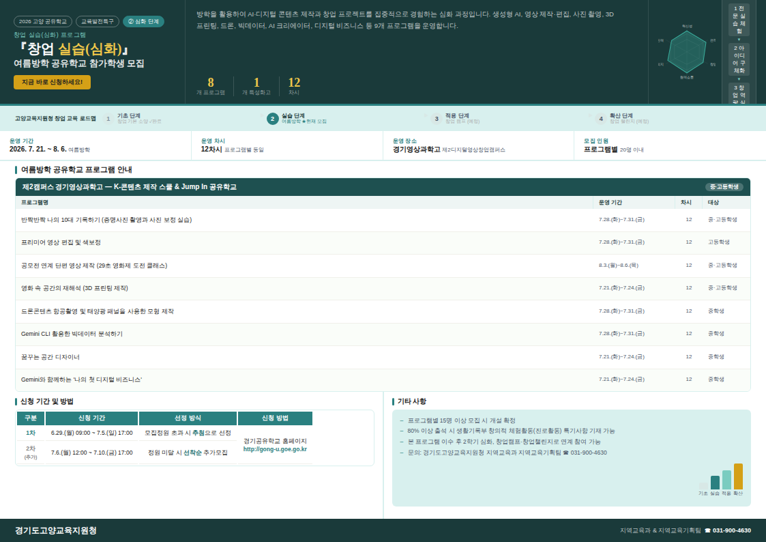
Task: Click the '프로그램별 15명 이상 모집 시 개설 확정' note
Action: [462, 420]
